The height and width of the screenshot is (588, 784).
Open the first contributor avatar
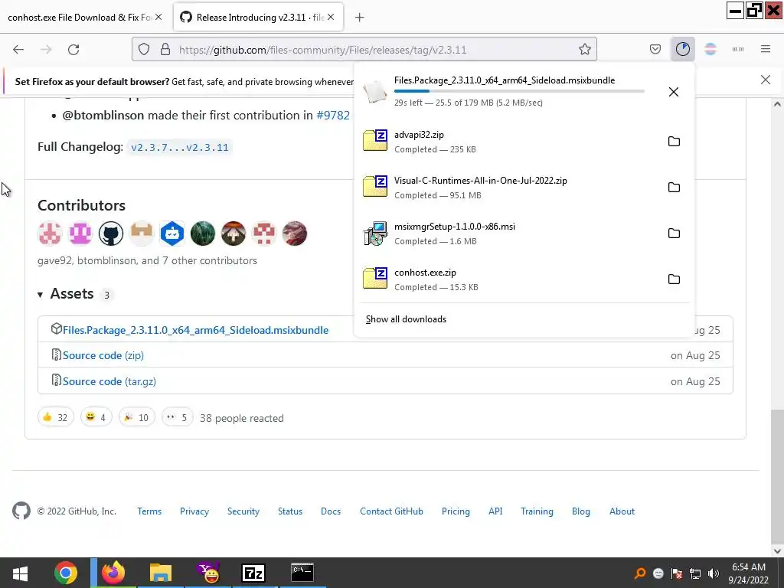50,234
